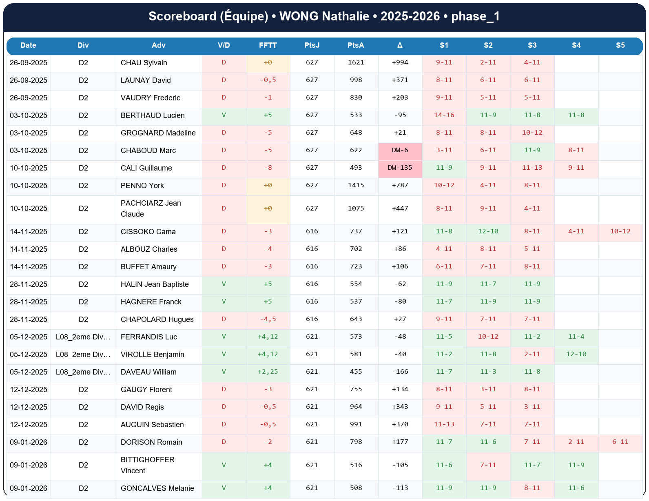Click HALIN Jean Baptiste's V result cell
649x501 pixels.
coord(224,284)
